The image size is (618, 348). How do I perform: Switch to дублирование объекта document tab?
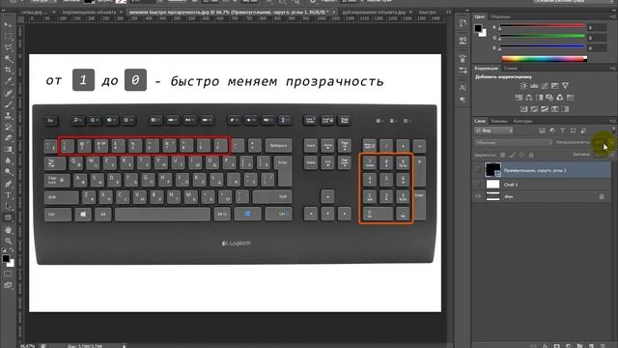point(374,13)
